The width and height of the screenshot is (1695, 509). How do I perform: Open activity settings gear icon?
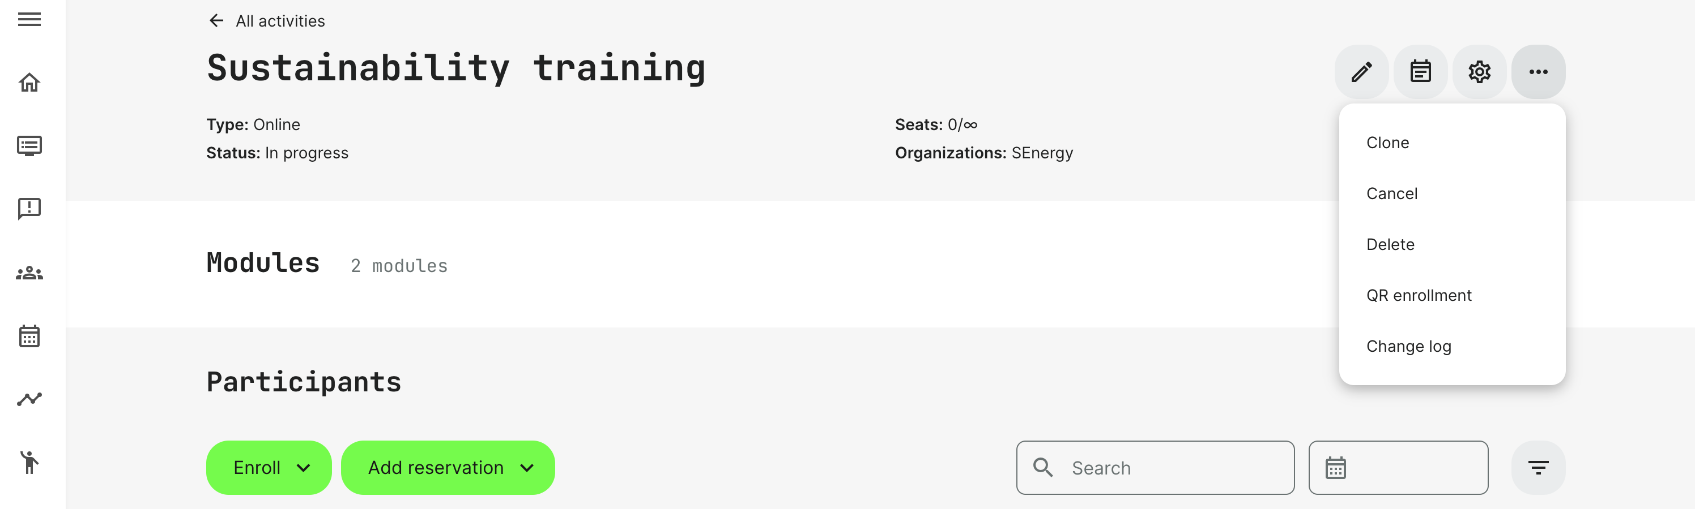click(1479, 72)
